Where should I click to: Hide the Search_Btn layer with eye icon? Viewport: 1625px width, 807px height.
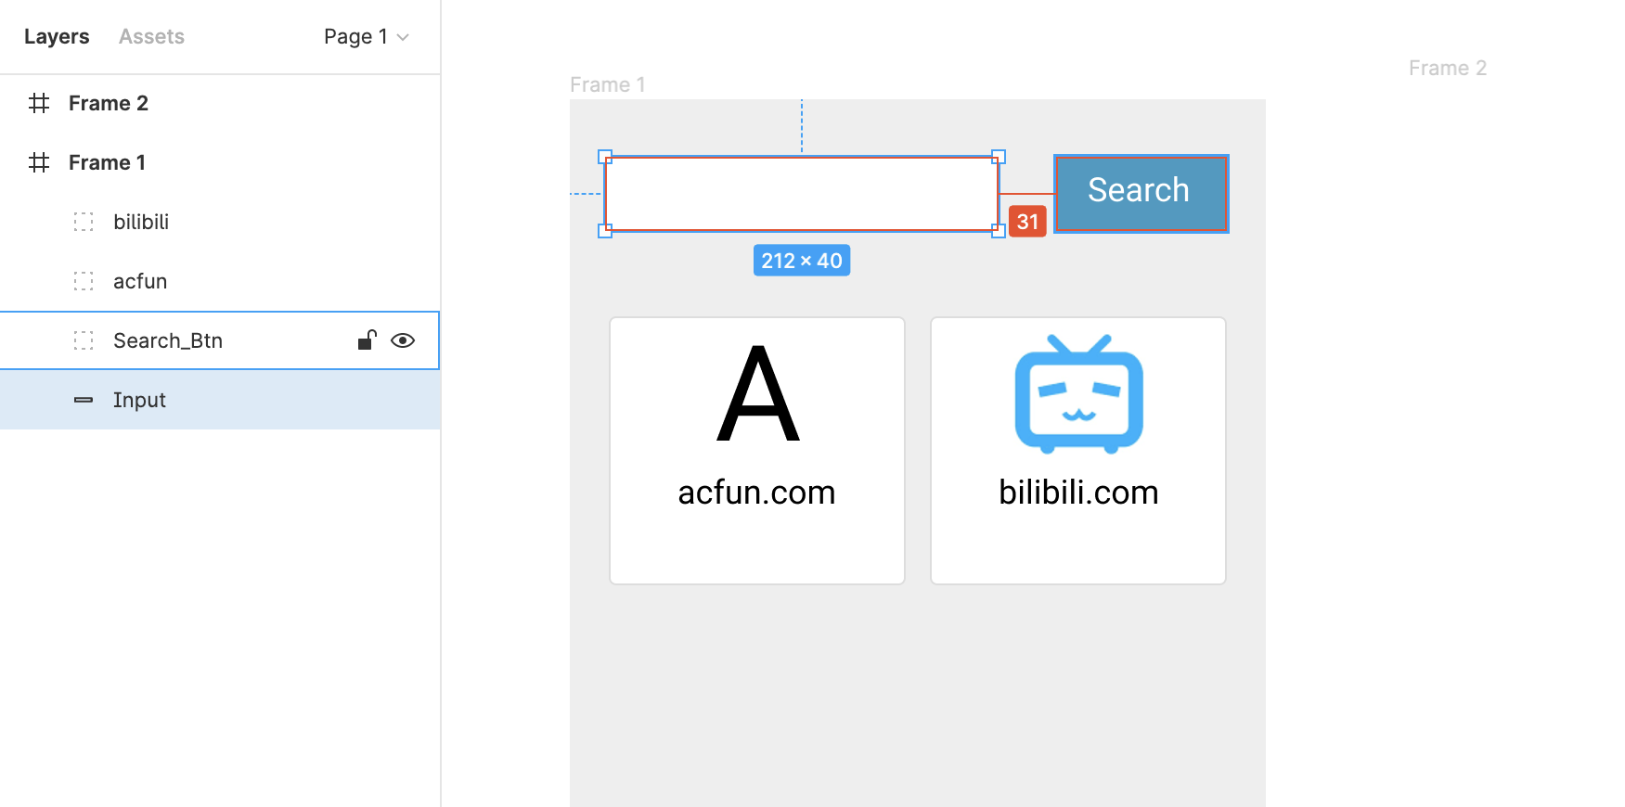(403, 340)
